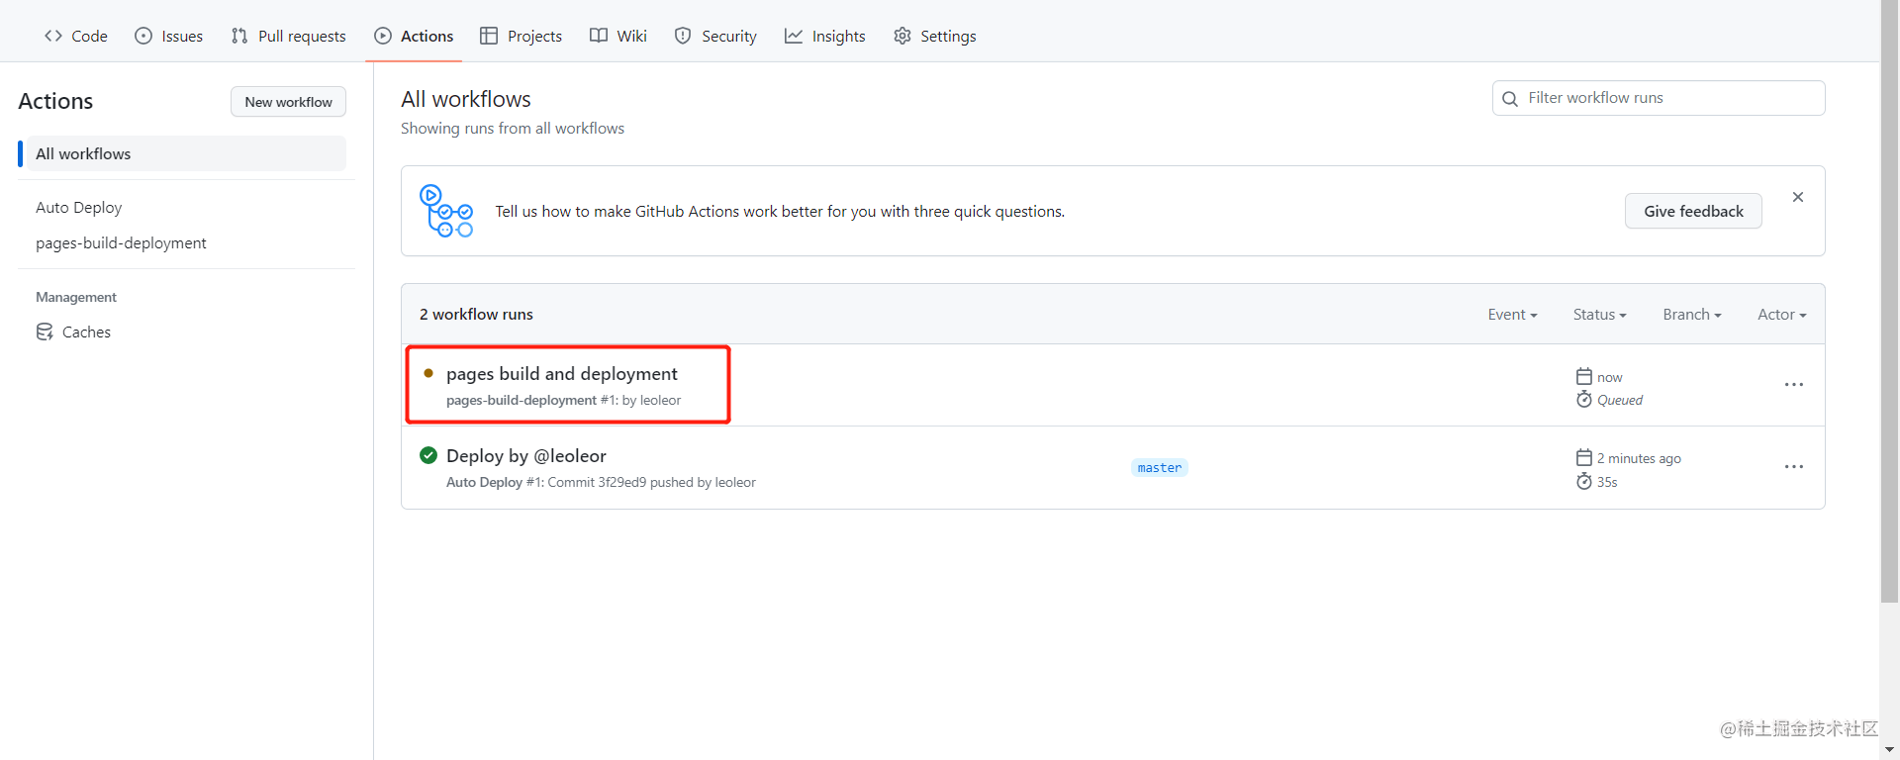
Task: Open the Auto Deploy workflow
Action: coord(79,207)
